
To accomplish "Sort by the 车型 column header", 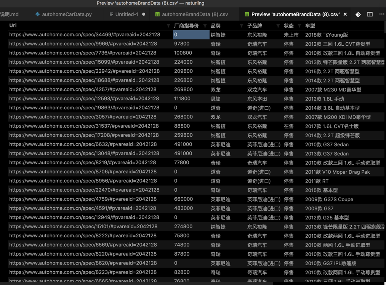I will click(x=310, y=26).
